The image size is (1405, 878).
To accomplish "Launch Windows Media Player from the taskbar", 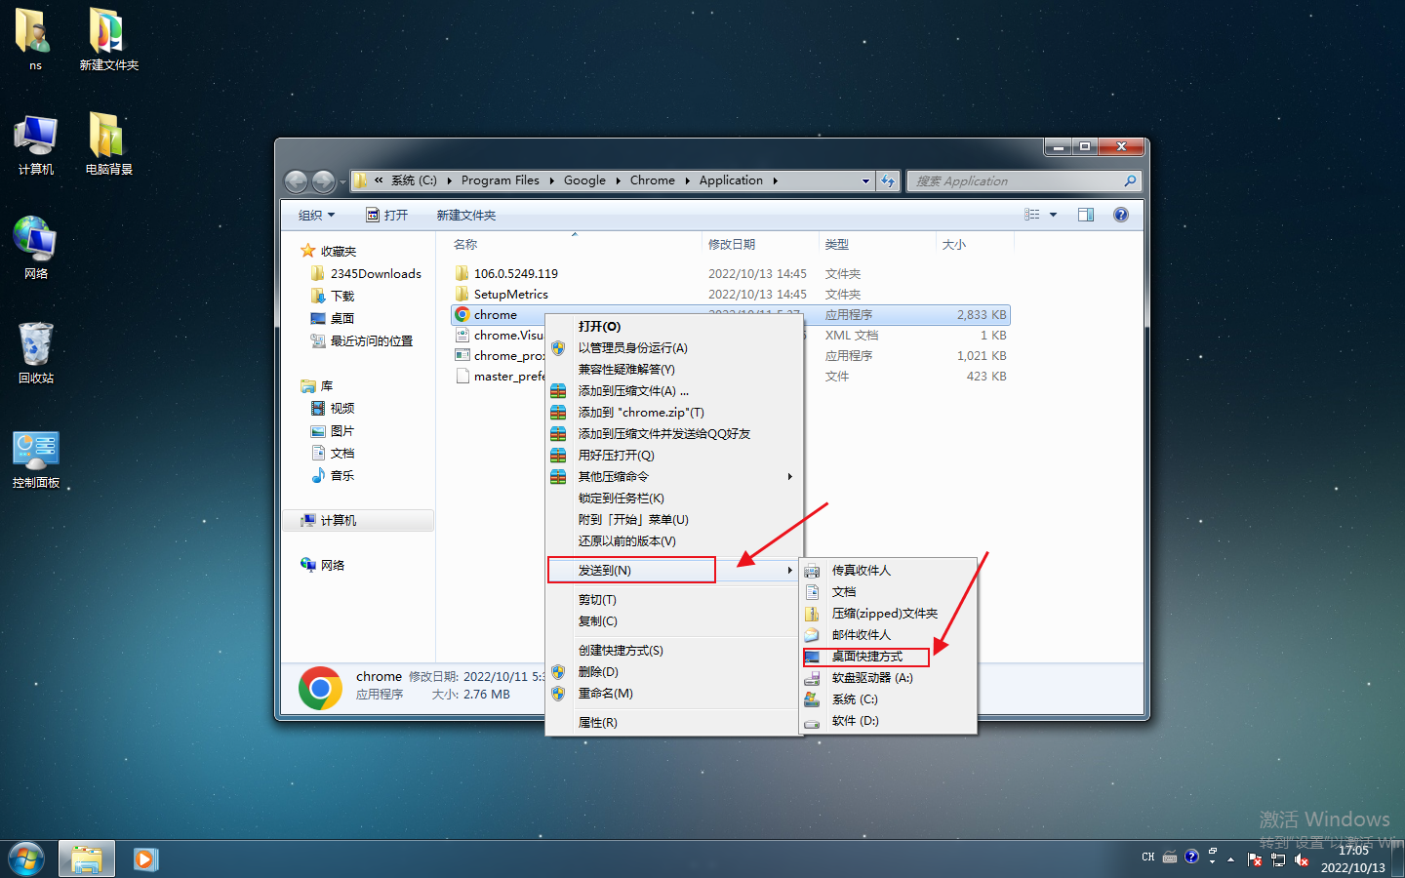I will click(145, 858).
